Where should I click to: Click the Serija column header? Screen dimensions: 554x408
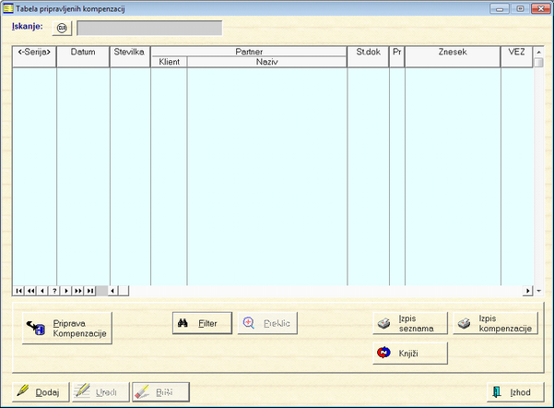(x=34, y=53)
